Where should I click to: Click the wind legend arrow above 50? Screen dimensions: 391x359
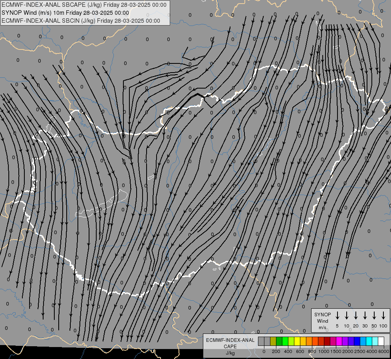(x=374, y=316)
